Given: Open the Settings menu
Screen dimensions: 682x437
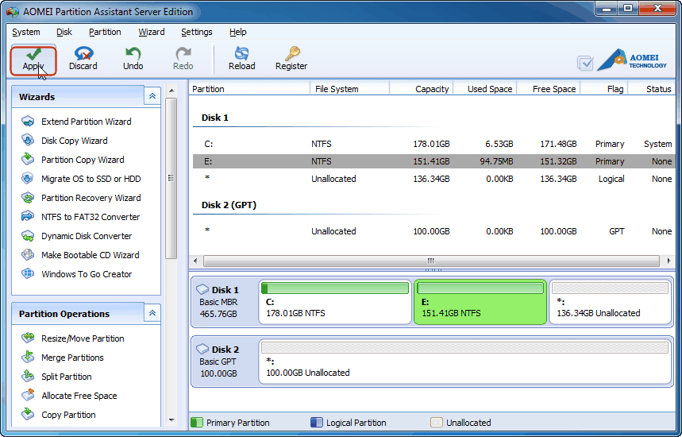Looking at the screenshot, I should [x=196, y=32].
